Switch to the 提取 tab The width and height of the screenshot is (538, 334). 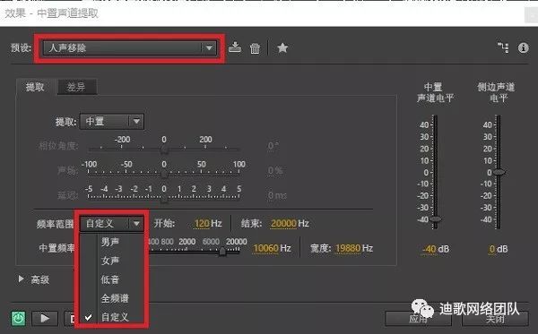tap(35, 87)
